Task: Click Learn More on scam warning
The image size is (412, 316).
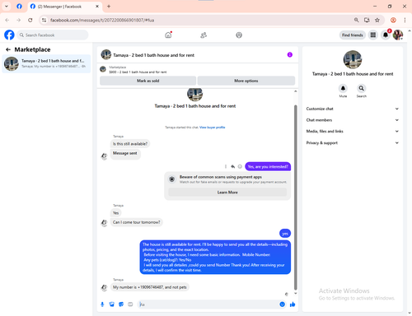Action: tap(227, 193)
